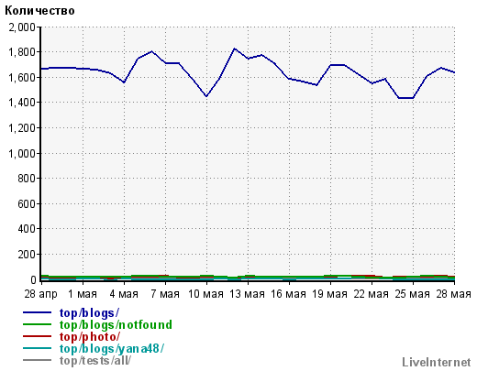Click the green line swatch for top/blogs/notfound
The width and height of the screenshot is (477, 371).
click(x=37, y=324)
